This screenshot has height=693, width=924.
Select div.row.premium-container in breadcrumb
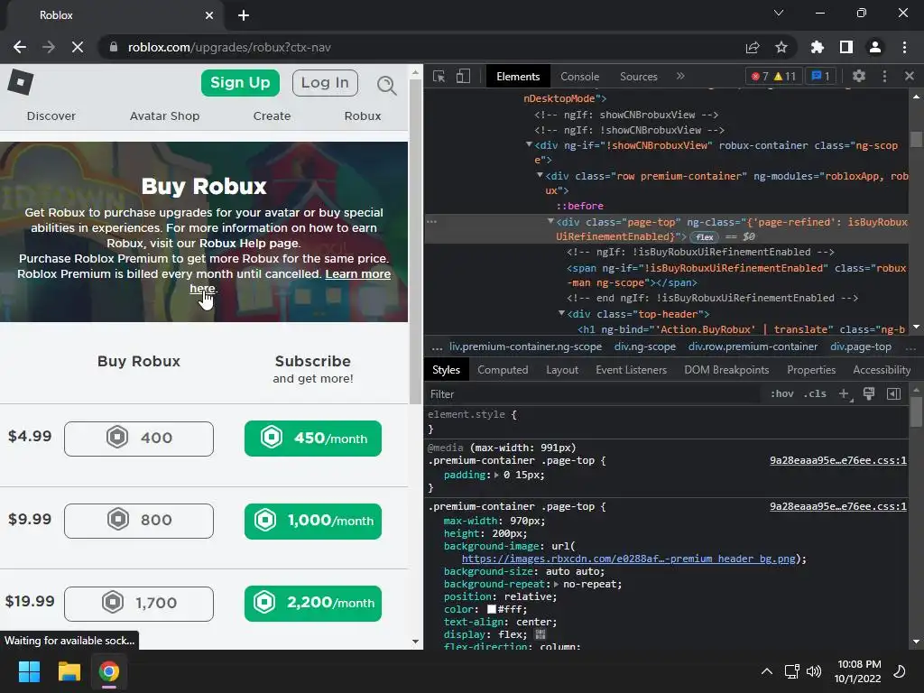(753, 346)
